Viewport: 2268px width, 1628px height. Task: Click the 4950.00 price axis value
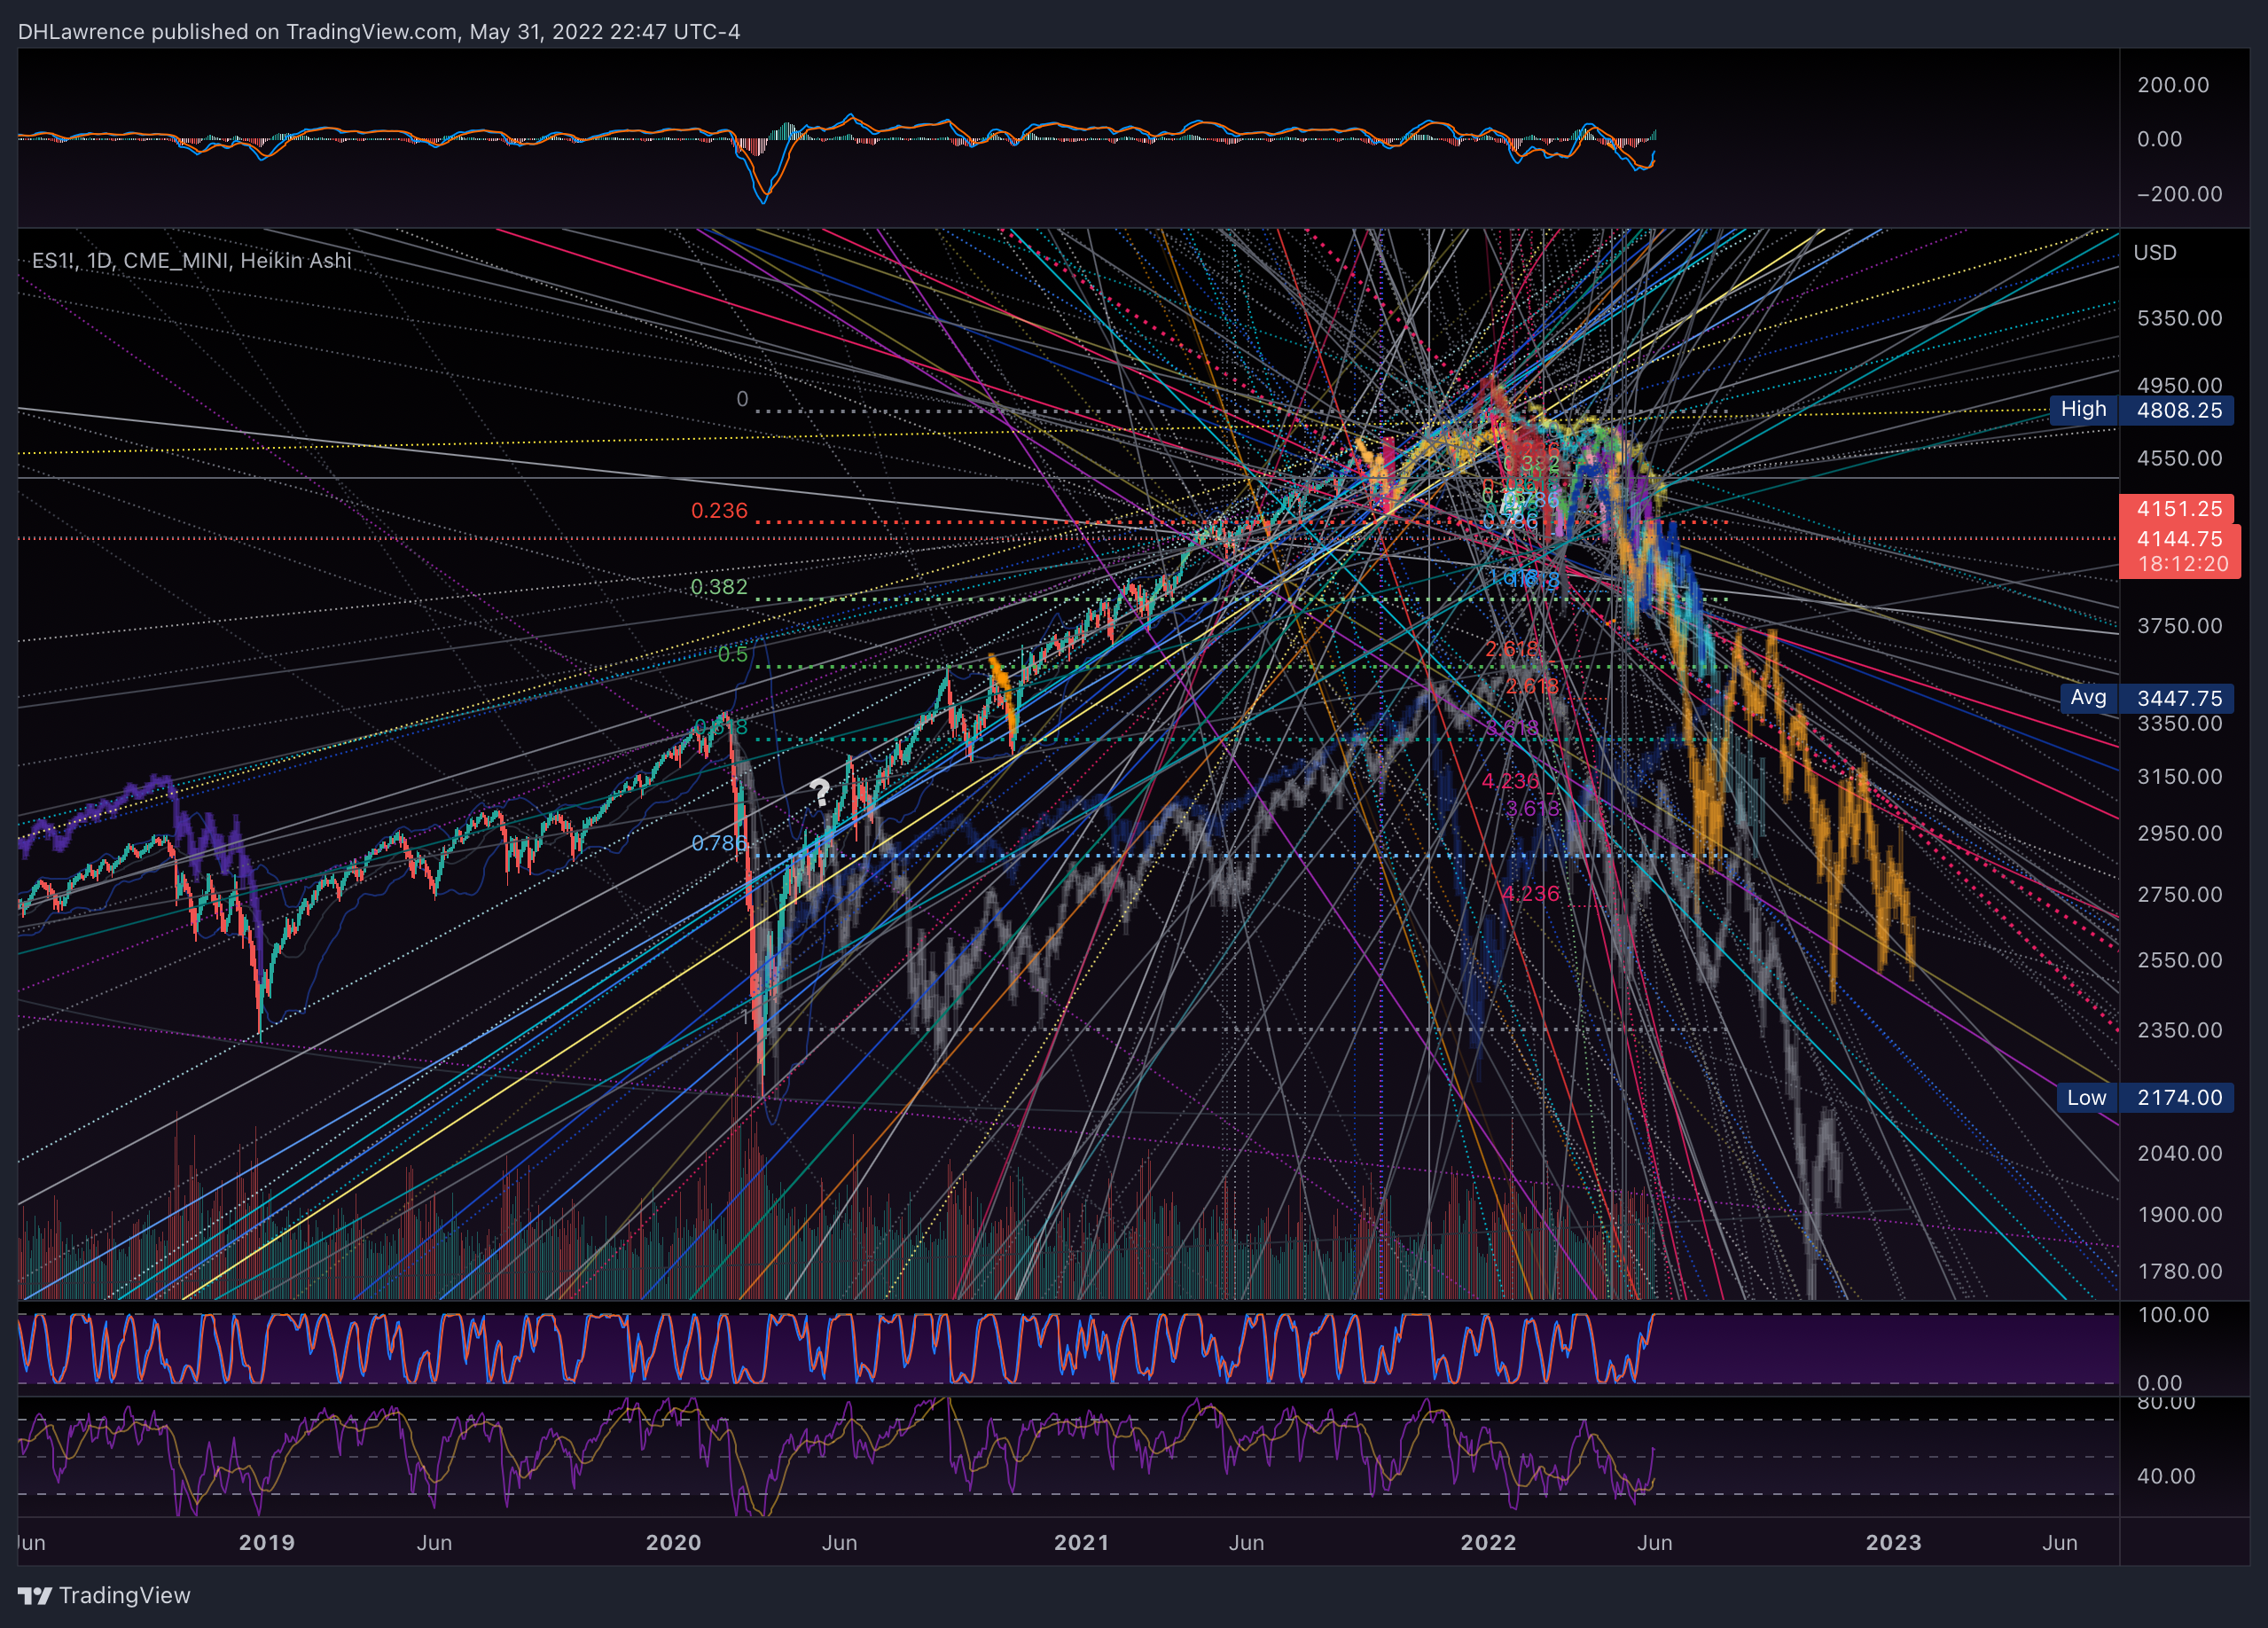point(2179,385)
